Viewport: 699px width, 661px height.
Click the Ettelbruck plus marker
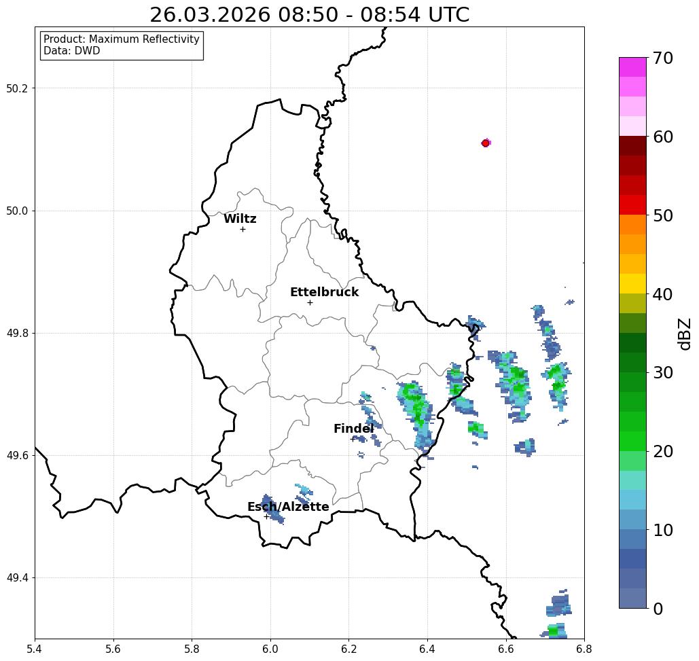click(x=310, y=302)
